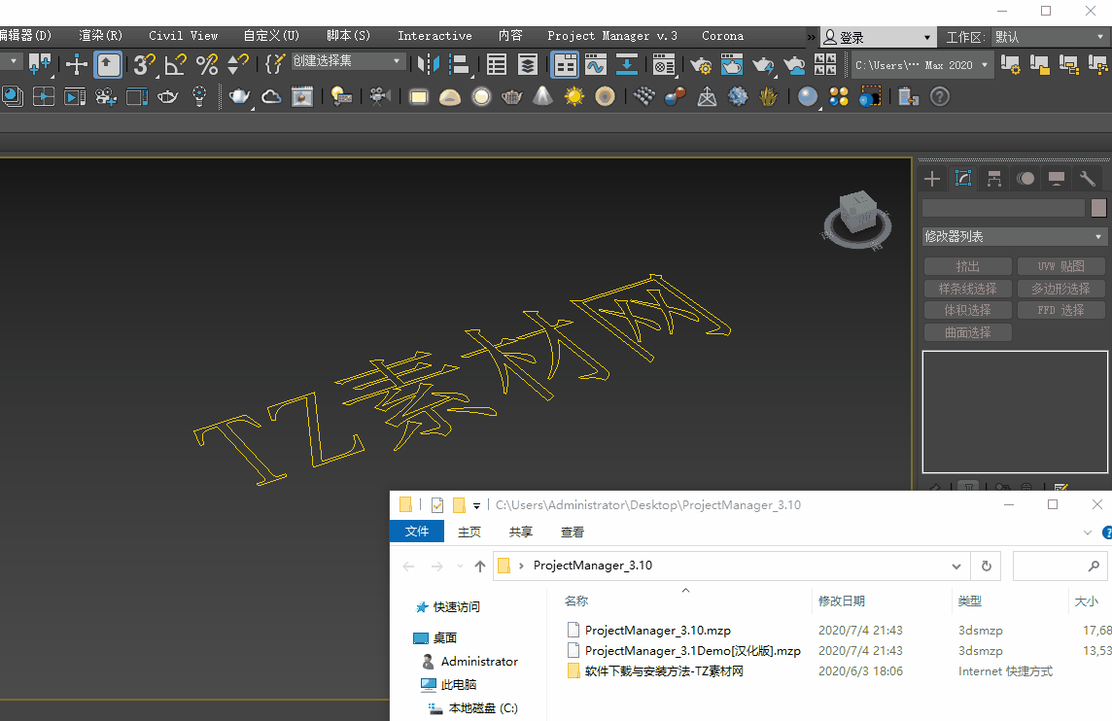Click the 挤出 modifier button
This screenshot has height=721, width=1112.
click(x=967, y=266)
